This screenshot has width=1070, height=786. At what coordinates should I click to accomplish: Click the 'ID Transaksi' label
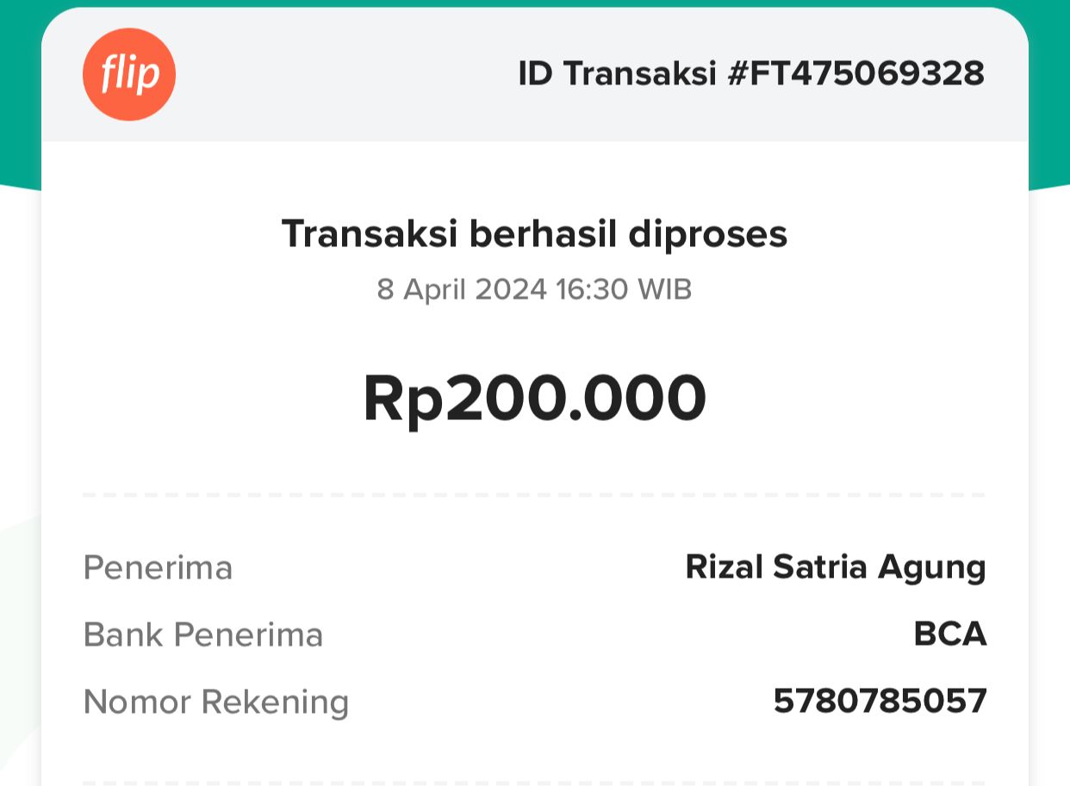pyautogui.click(x=617, y=74)
